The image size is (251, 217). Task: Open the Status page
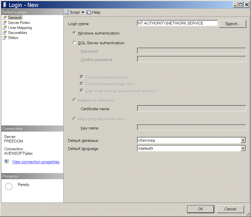[x=13, y=38]
